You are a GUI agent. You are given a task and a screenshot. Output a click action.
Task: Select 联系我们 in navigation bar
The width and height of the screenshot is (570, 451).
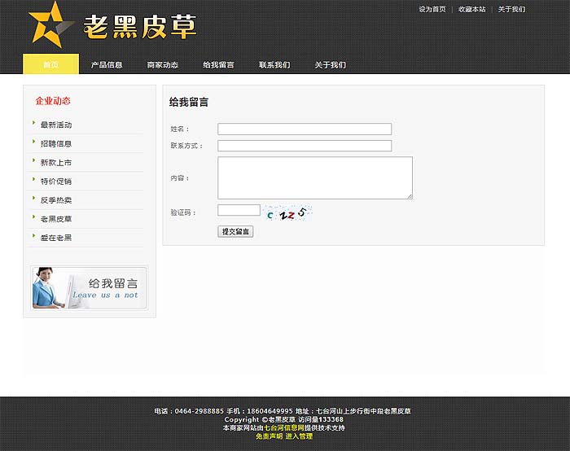coord(274,64)
